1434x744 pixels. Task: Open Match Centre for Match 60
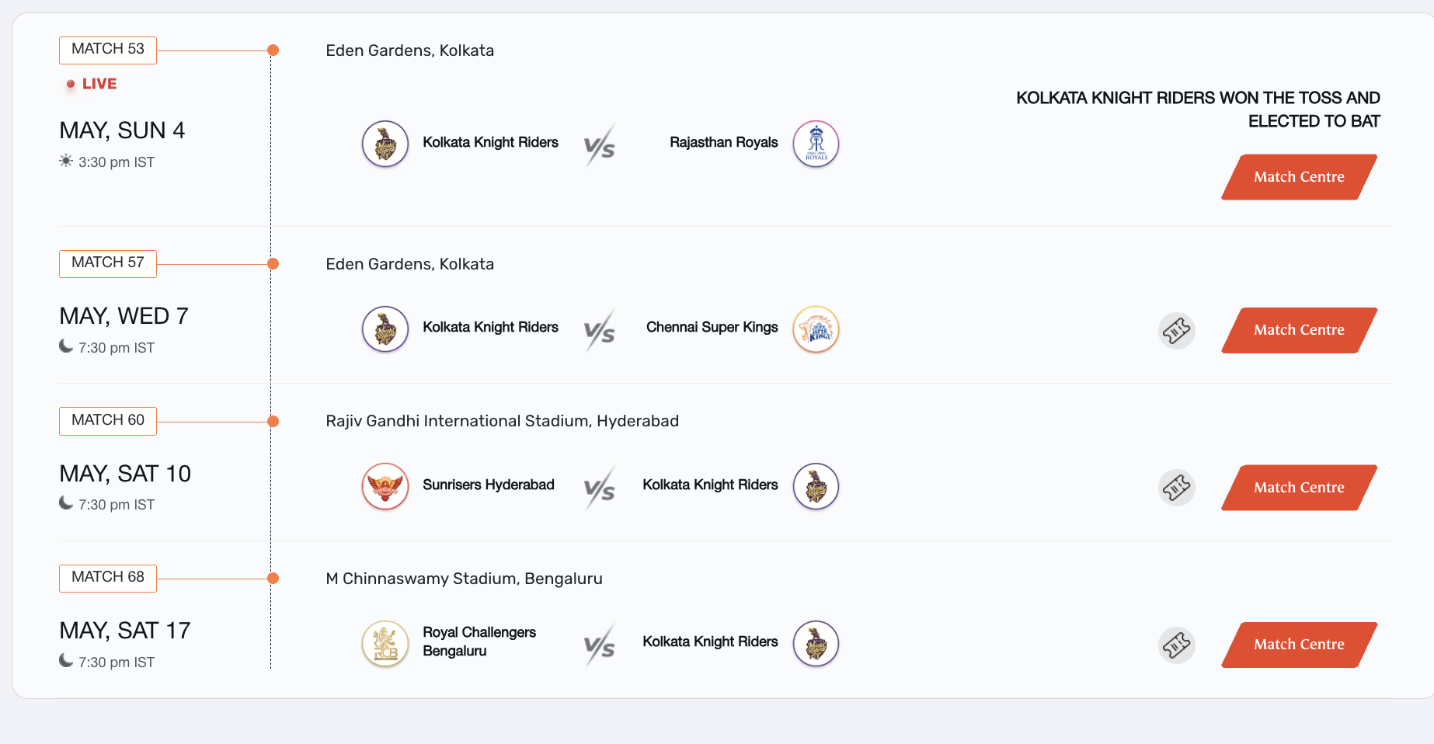[1299, 488]
